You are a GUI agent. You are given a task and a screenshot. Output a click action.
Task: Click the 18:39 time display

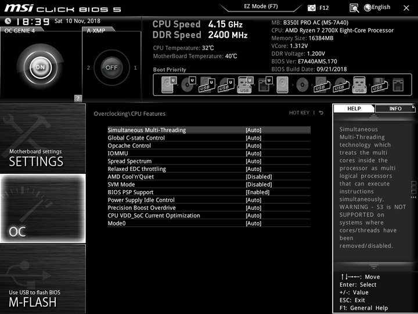(33, 22)
